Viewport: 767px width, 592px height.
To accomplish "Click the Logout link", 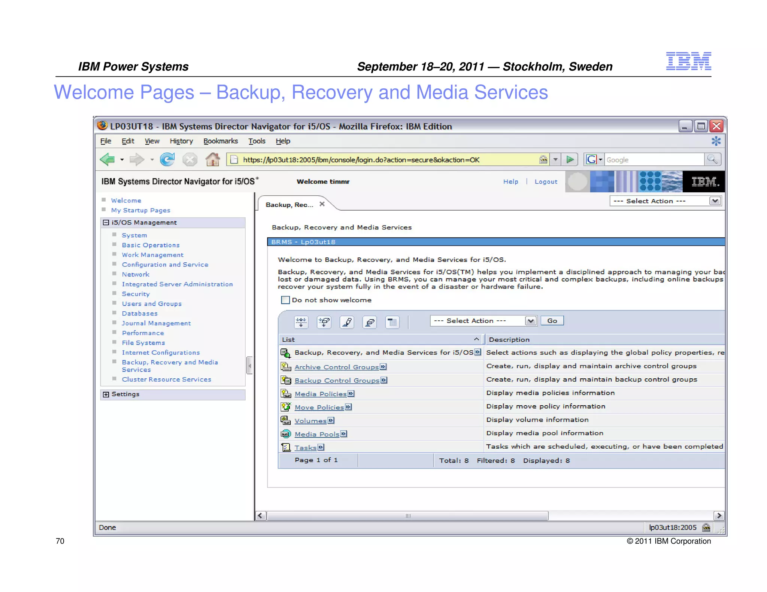I will (546, 181).
